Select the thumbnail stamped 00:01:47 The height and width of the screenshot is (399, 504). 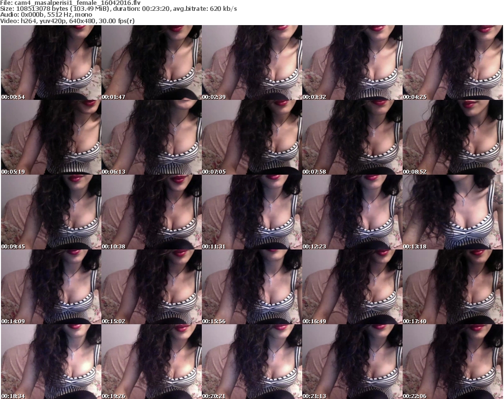pos(152,62)
